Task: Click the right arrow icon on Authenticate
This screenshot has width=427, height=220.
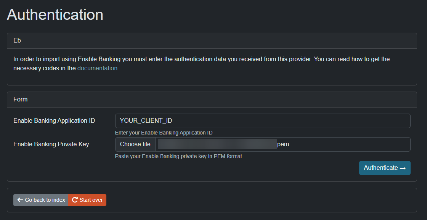Action: tap(403, 168)
